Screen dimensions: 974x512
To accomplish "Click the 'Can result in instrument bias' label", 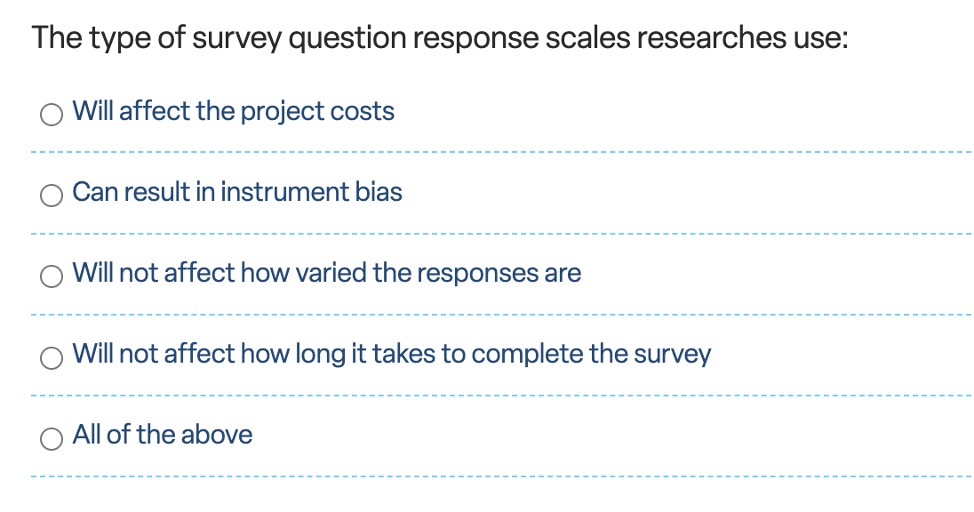I will pyautogui.click(x=236, y=192).
